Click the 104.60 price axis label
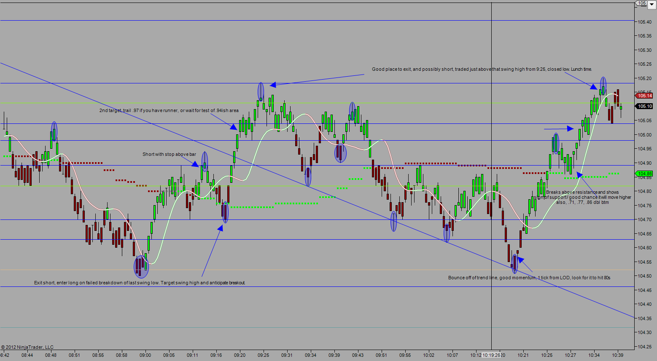Screen dimensions: 657x361 pyautogui.click(x=644, y=248)
